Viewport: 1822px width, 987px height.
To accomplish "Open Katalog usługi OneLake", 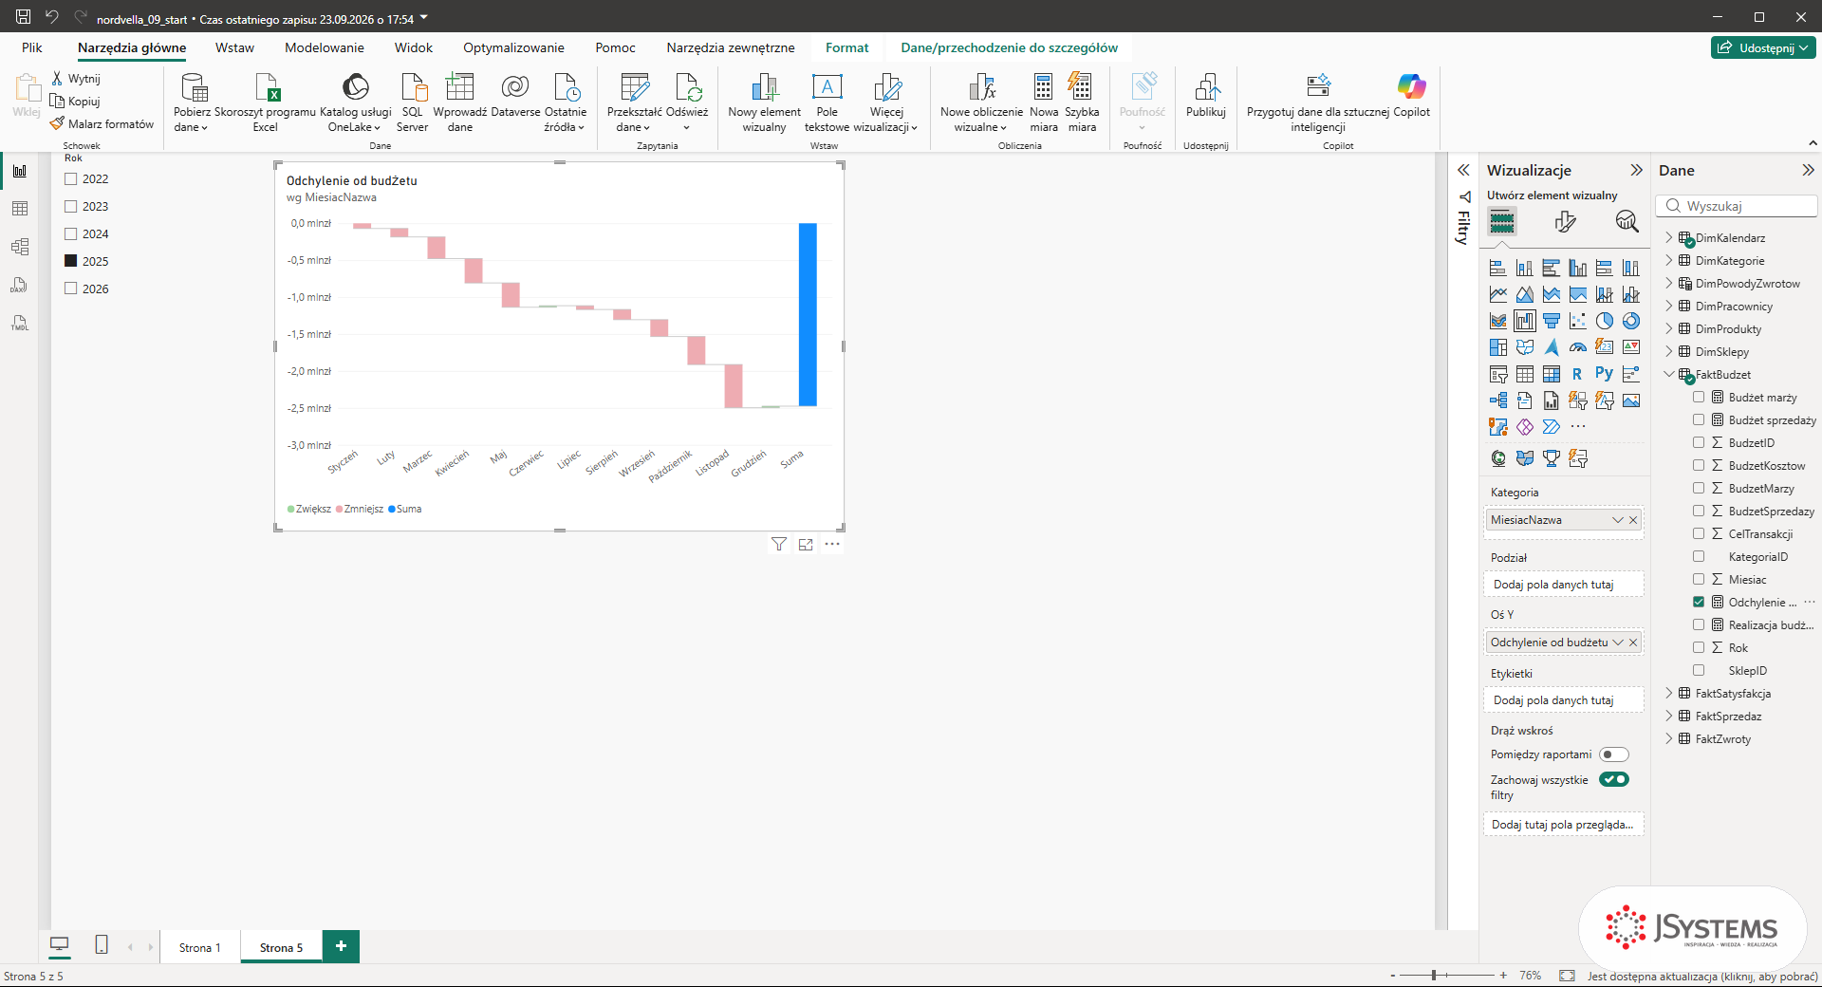I will click(355, 102).
